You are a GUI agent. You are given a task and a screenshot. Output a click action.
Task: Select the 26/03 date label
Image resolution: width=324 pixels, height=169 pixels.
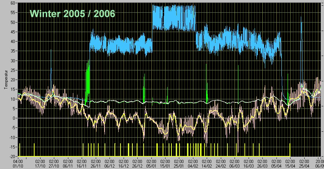click(x=262, y=165)
